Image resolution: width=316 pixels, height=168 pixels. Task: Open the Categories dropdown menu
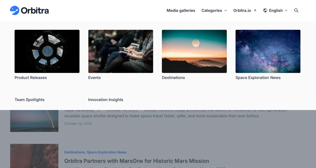[x=212, y=10]
